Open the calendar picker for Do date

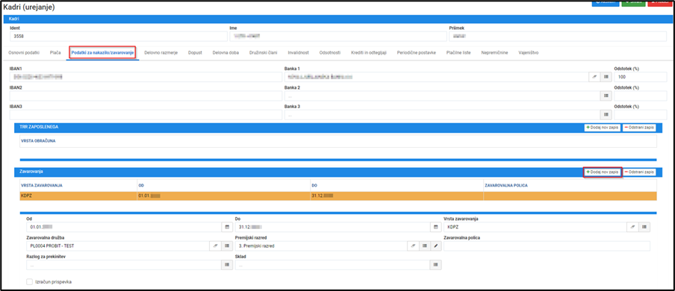pos(435,227)
